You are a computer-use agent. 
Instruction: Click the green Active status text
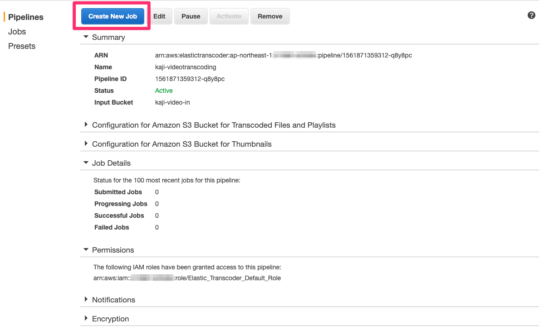click(x=164, y=91)
